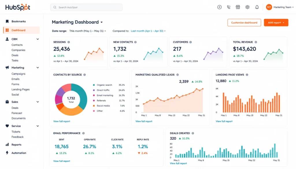Click info icon beside Deals Created

click(193, 133)
